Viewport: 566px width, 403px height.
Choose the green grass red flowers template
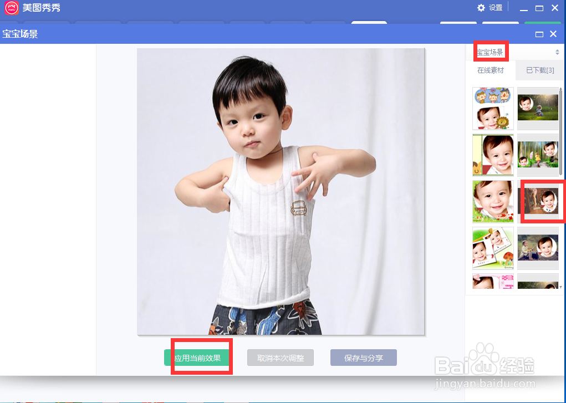point(493,202)
